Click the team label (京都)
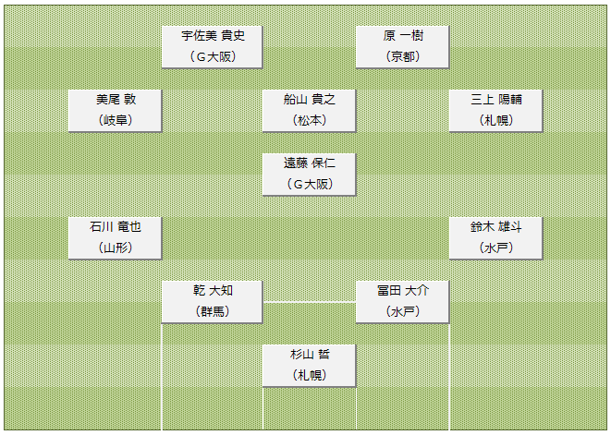611x435 pixels. pos(403,57)
